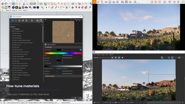Start render with teapot icon in Asset Editor
The width and height of the screenshot is (185, 104).
pos(37,21)
